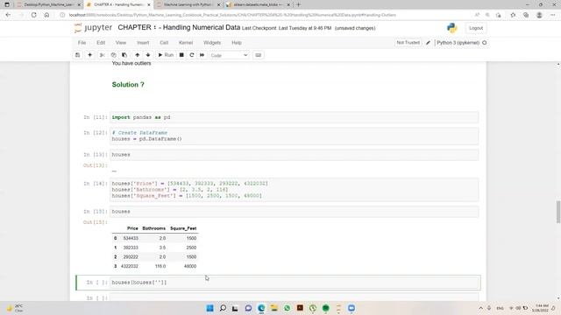This screenshot has width=561, height=315.
Task: Paste cells below icon
Action: coord(124,55)
